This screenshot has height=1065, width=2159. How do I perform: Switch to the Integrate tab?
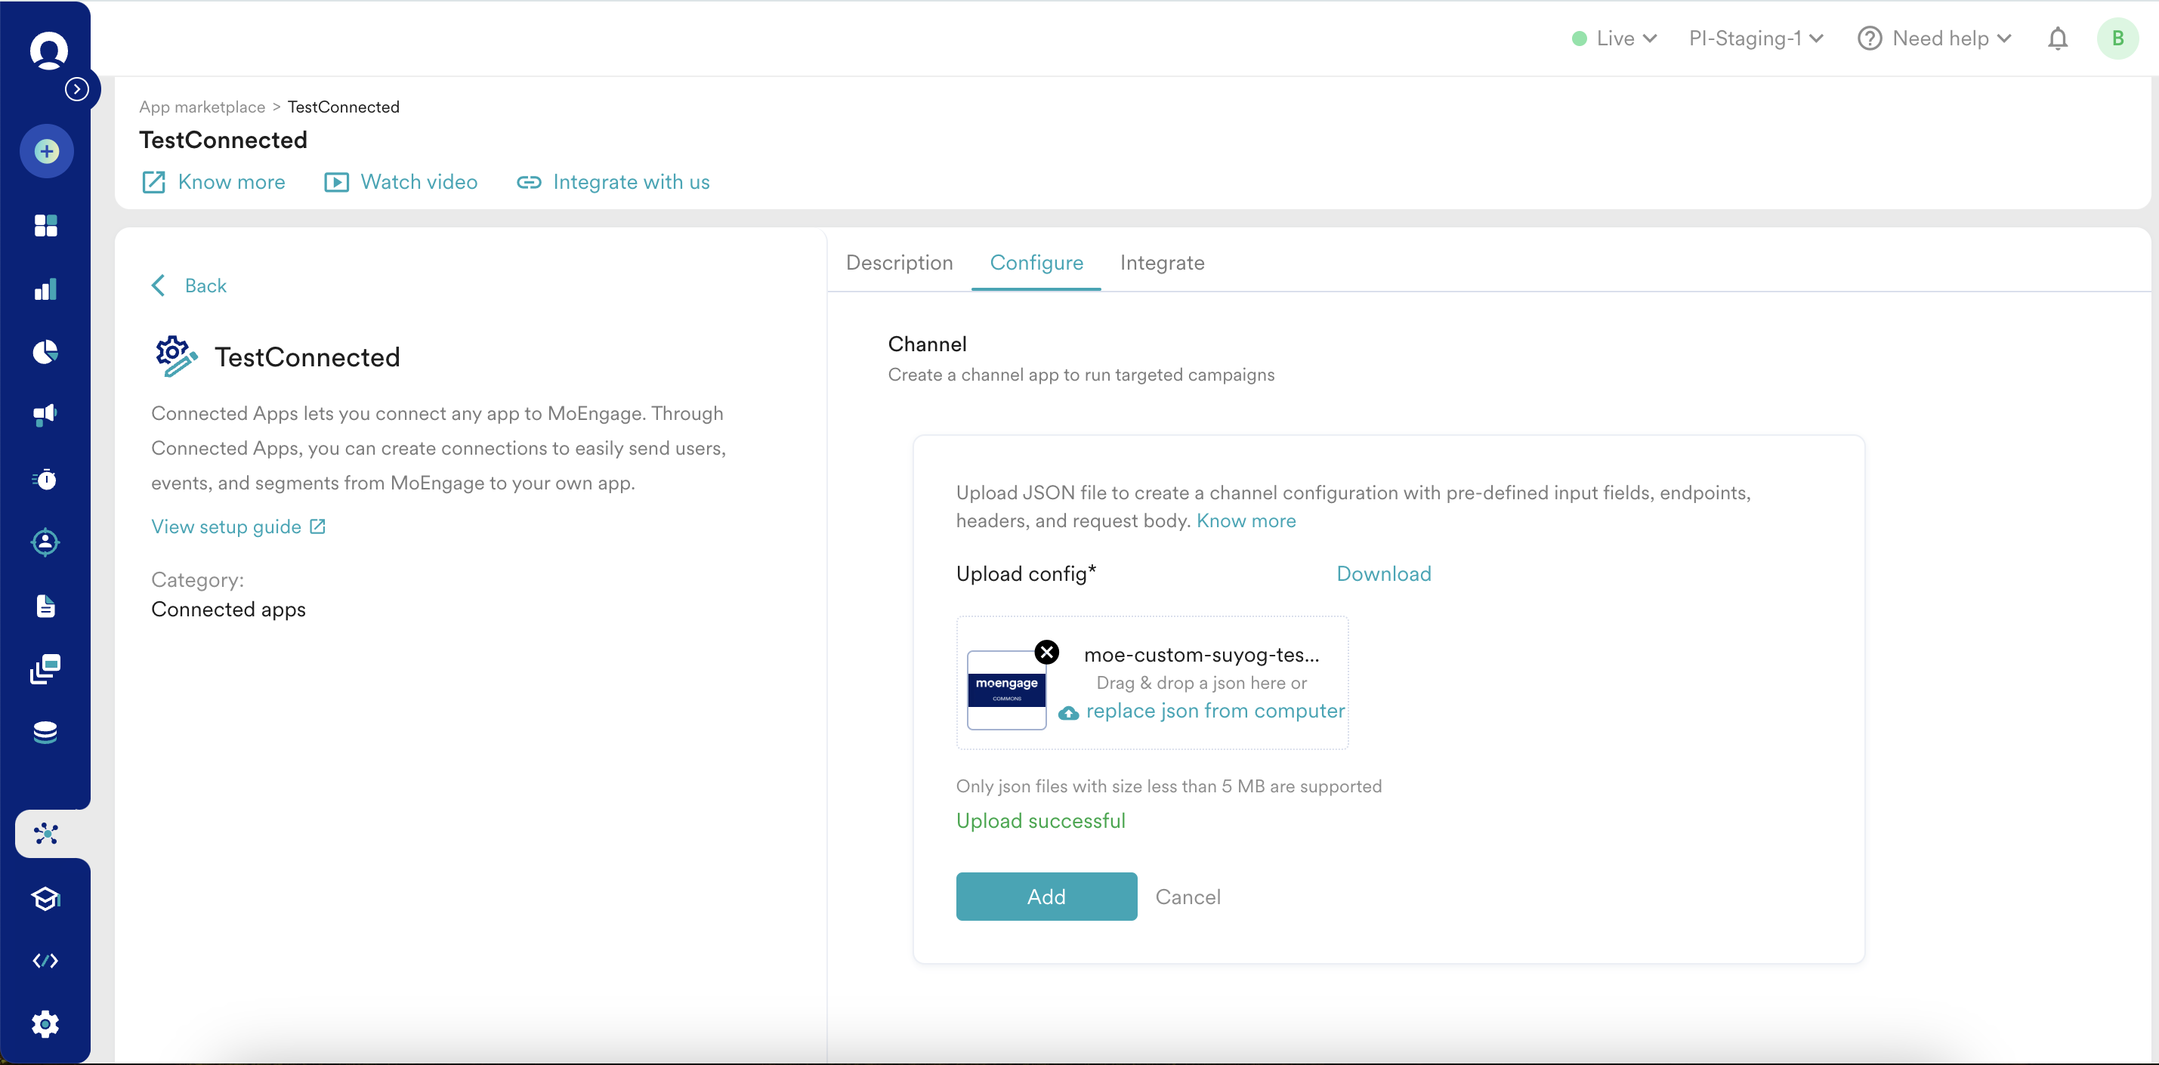click(x=1162, y=263)
